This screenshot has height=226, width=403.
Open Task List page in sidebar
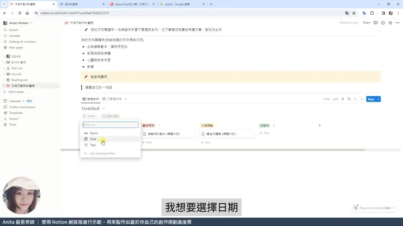pos(17,68)
